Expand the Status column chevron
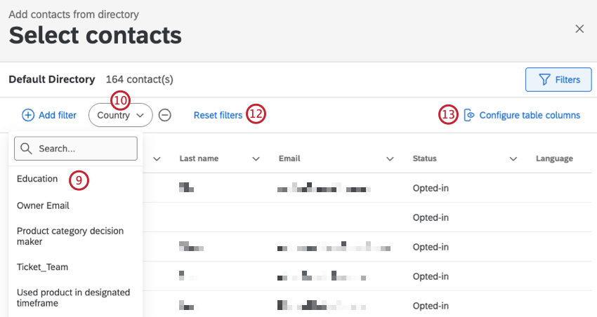 tap(513, 159)
